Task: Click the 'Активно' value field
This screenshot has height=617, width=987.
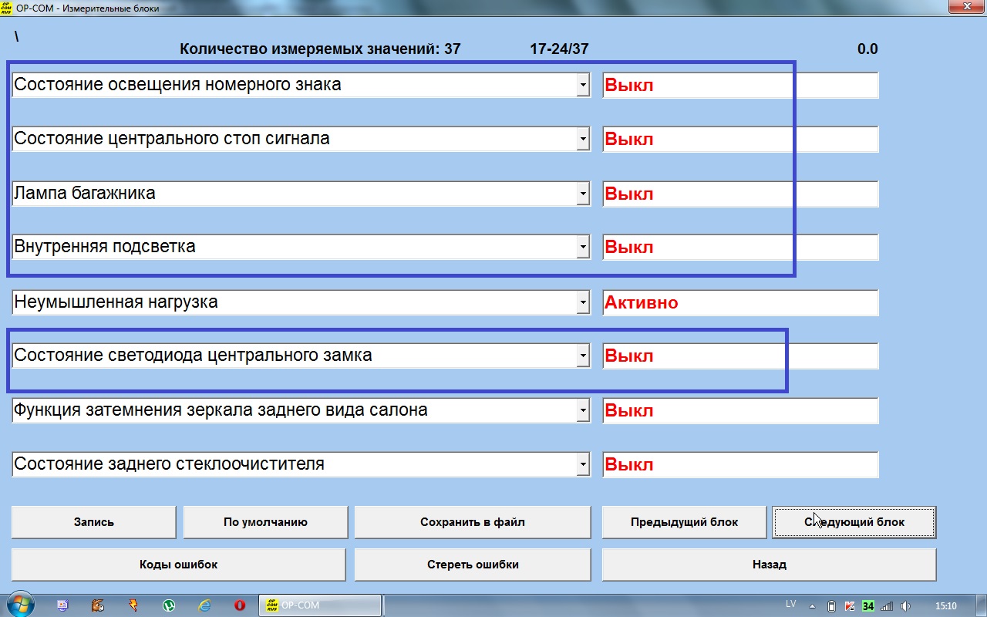Action: (739, 303)
